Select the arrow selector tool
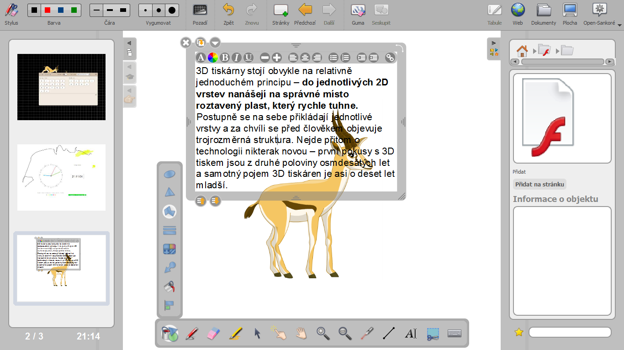This screenshot has width=624, height=350. coord(257,334)
